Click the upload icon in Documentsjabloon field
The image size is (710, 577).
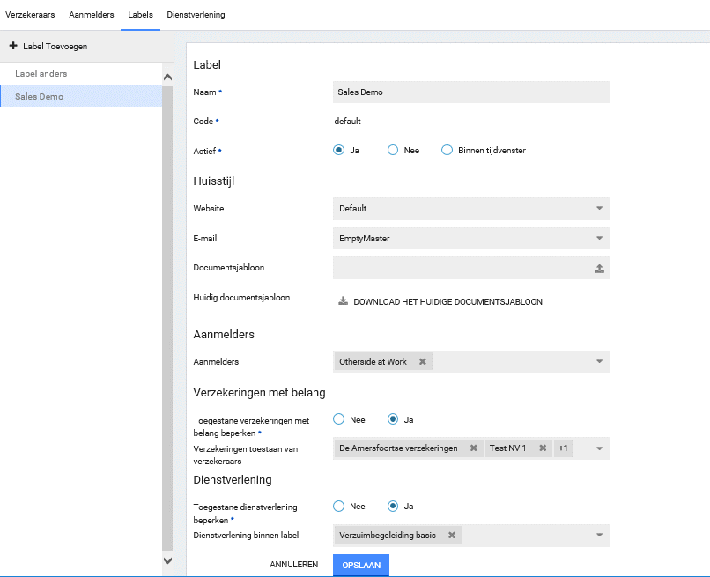click(599, 269)
